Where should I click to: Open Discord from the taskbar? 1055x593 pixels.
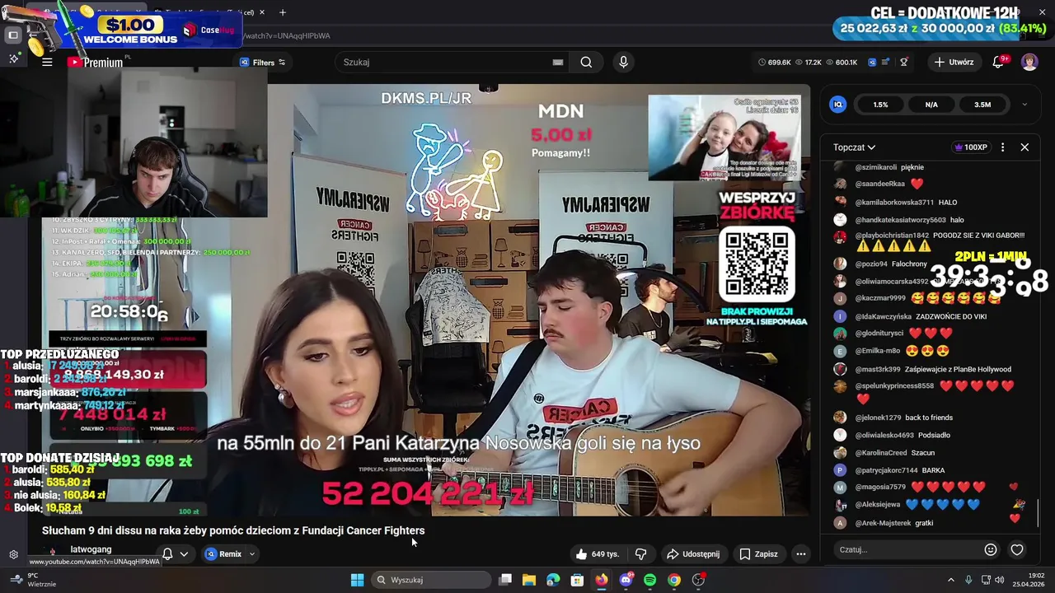[x=626, y=580]
